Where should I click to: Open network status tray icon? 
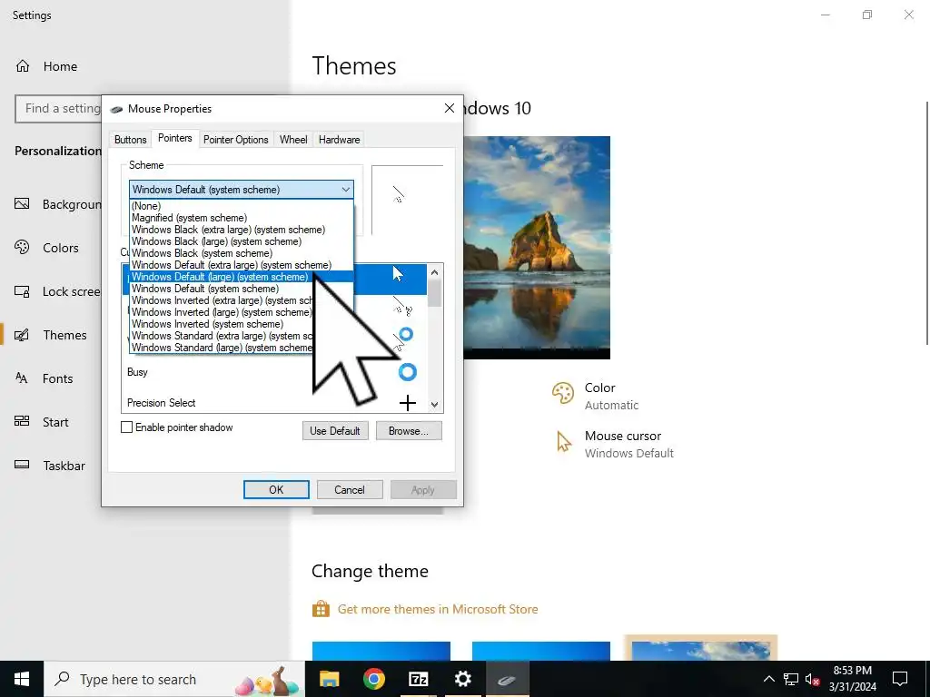791,679
